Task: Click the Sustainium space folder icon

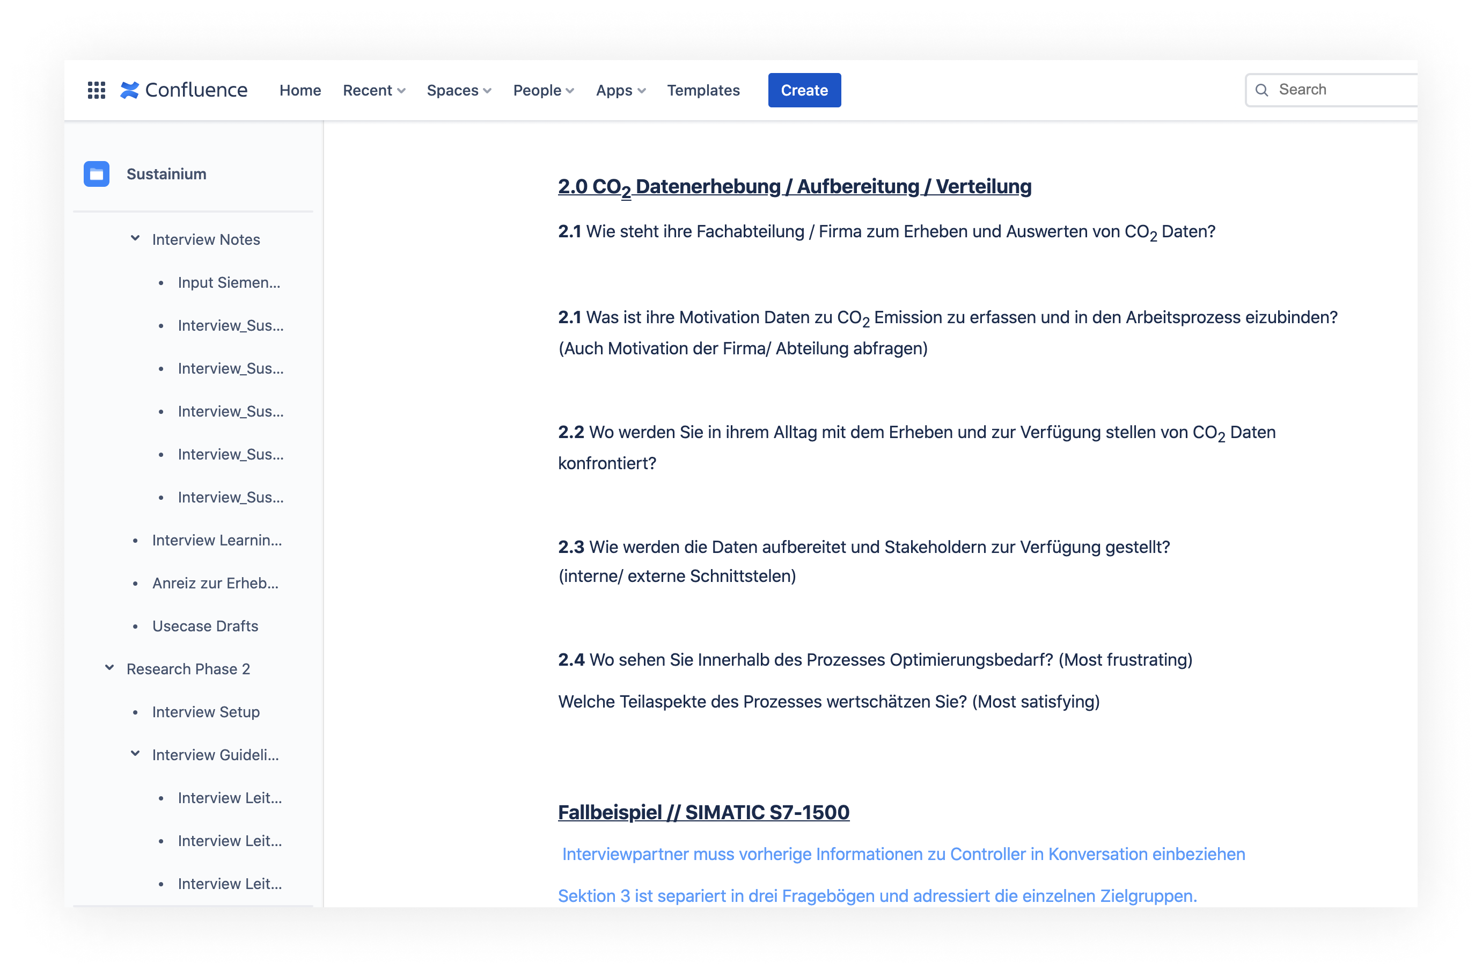Action: click(x=97, y=174)
